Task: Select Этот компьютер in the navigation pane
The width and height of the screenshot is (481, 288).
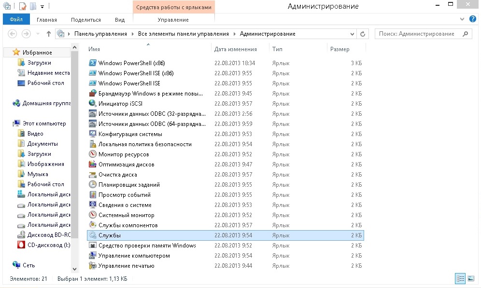Action: pos(44,123)
